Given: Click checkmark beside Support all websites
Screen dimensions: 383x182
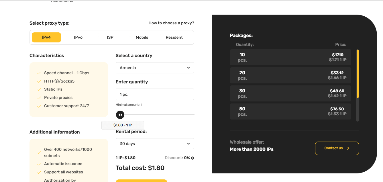Looking at the screenshot, I should click(x=39, y=172).
